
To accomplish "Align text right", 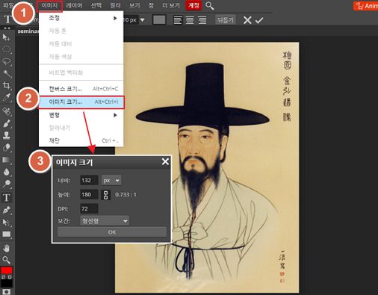I will (x=202, y=20).
